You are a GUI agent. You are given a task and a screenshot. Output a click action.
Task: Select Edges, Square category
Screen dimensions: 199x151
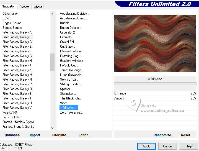12,28
